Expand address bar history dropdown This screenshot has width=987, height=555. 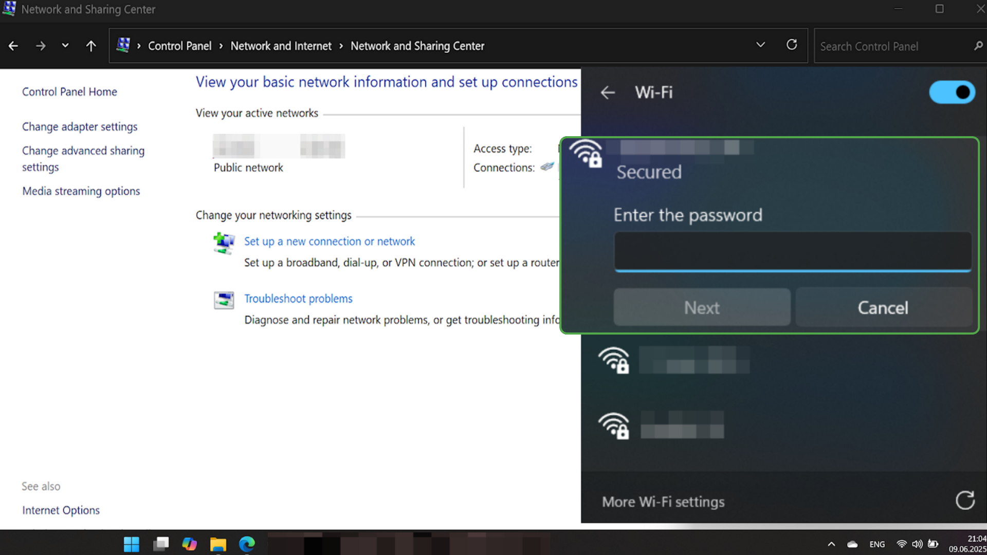[761, 45]
